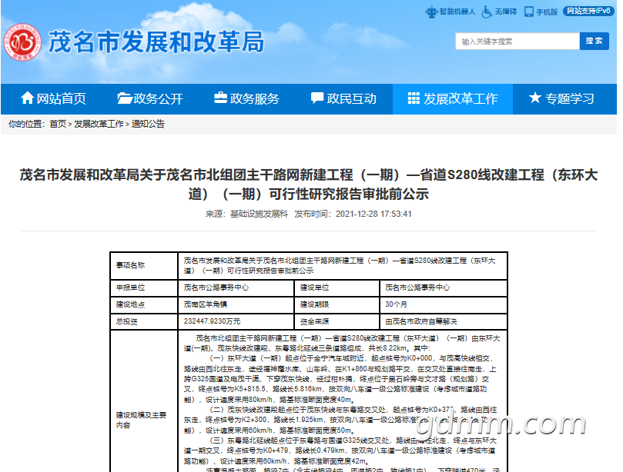Click the 232447.9230万元 value cell
This screenshot has width=623, height=472.
[236, 321]
